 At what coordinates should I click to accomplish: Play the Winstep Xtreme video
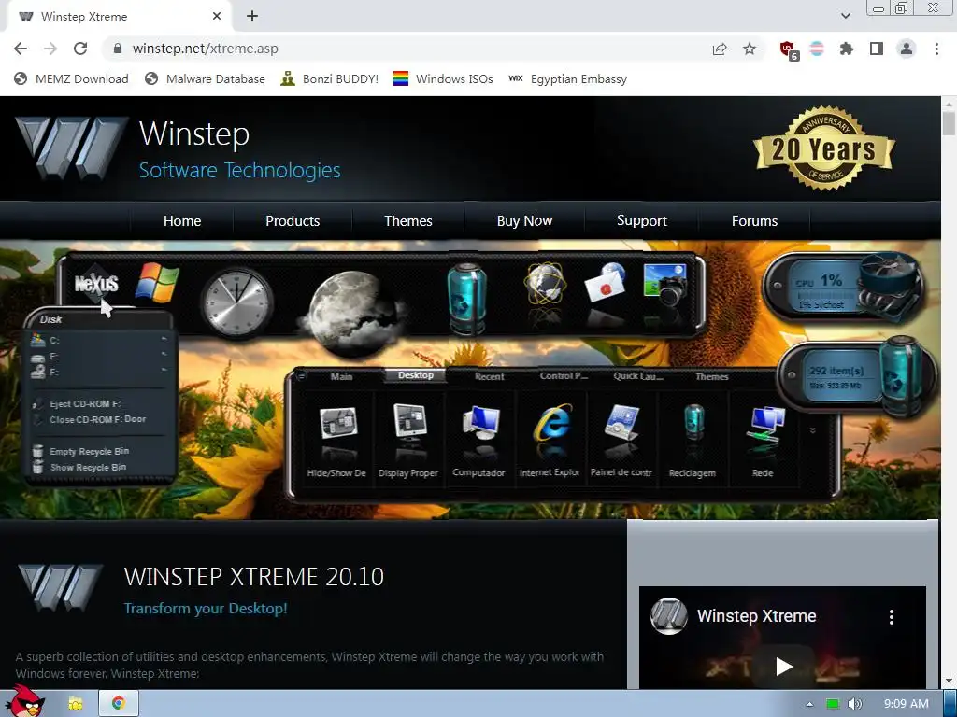[784, 666]
